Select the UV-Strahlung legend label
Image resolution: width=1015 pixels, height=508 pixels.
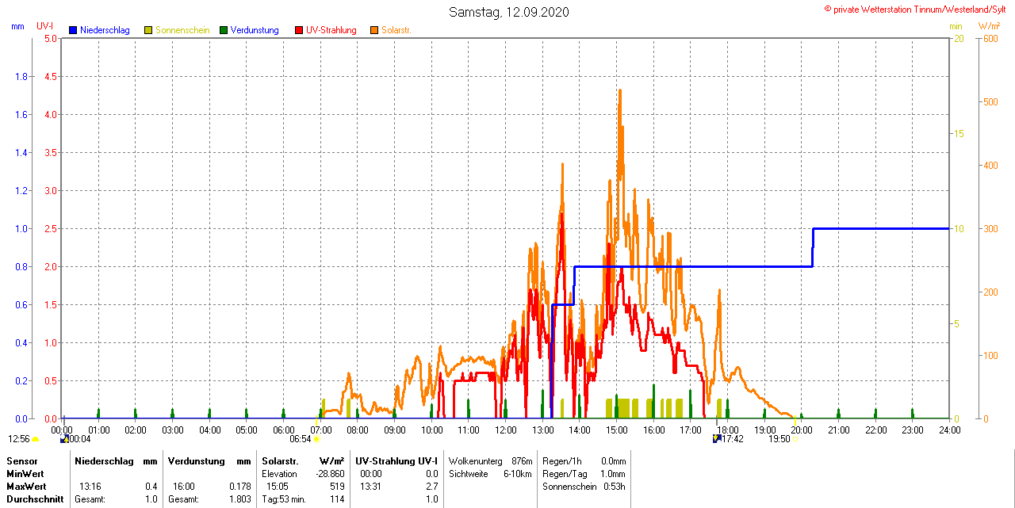(x=331, y=30)
